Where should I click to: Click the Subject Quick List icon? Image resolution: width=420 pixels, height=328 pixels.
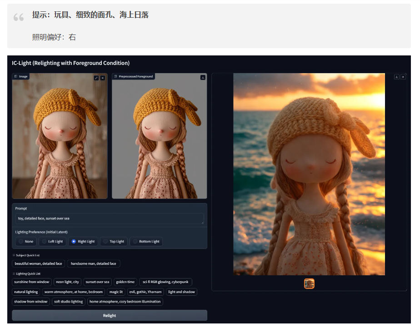coord(14,255)
